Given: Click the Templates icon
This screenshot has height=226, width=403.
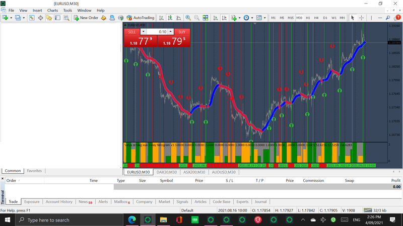Looking at the screenshot, I should (x=259, y=18).
